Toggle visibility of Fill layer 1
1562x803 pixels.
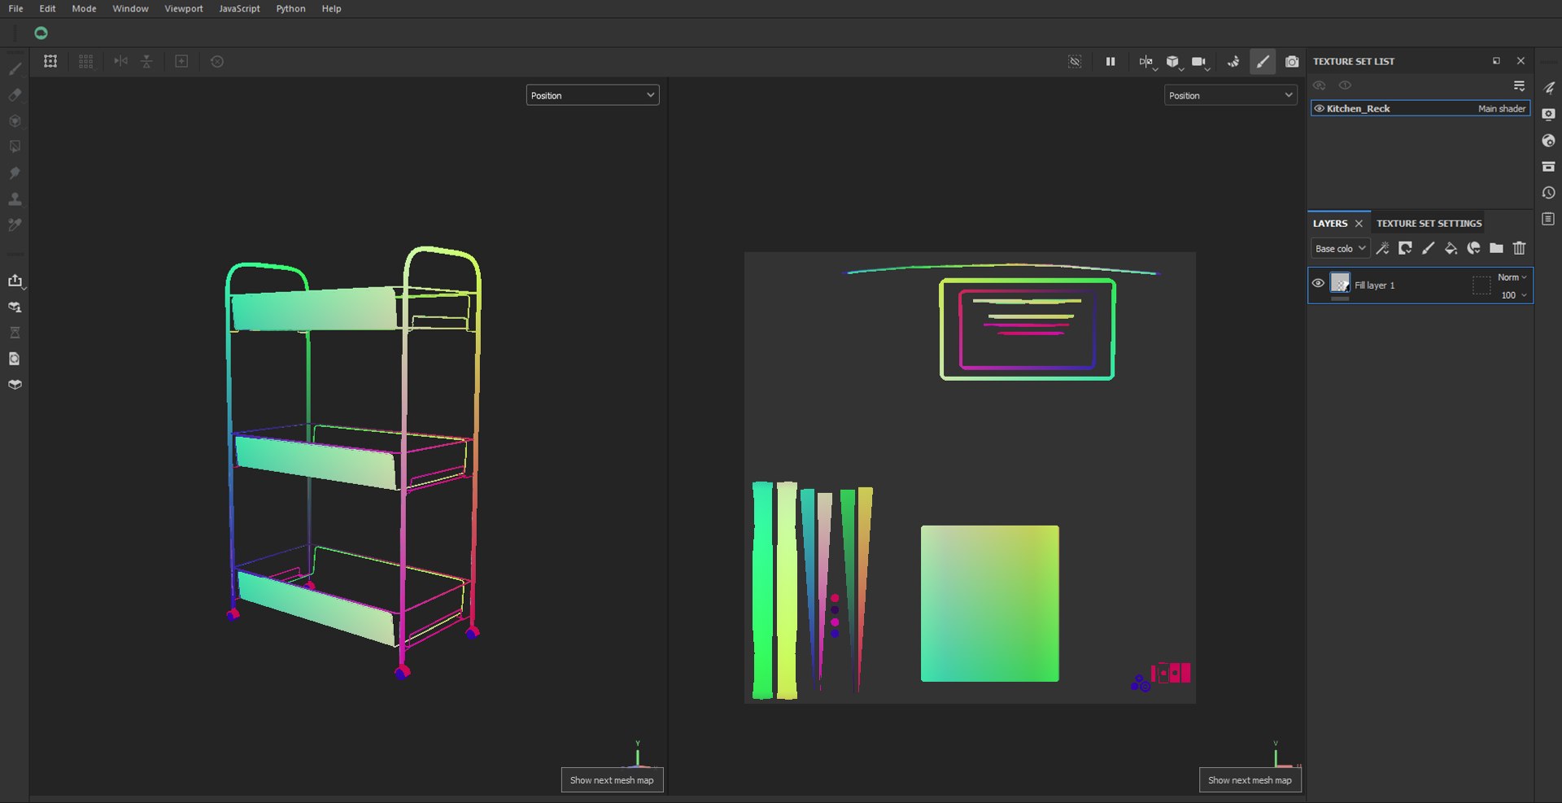click(x=1318, y=283)
